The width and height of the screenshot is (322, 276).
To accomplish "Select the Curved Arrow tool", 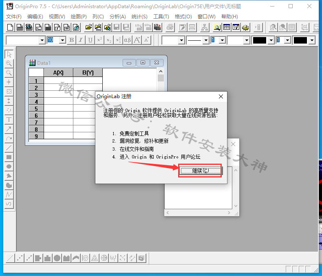I will click(x=9, y=139).
